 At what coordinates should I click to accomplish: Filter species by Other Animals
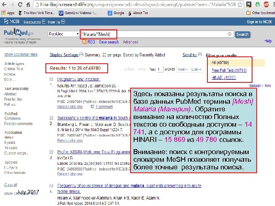coord(15,173)
